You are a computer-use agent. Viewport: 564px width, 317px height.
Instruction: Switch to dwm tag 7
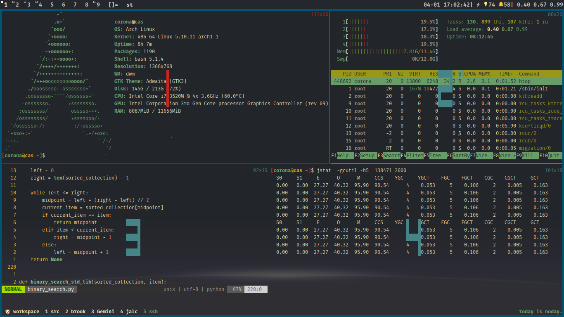(x=75, y=5)
